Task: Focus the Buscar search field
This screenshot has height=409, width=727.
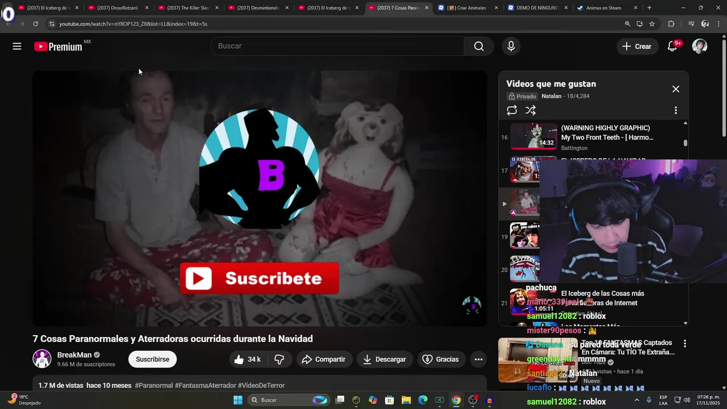Action: click(x=338, y=46)
